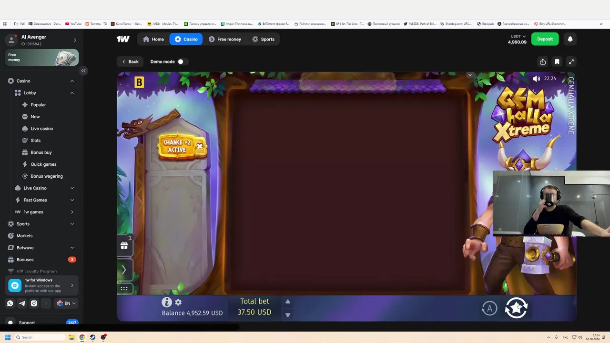610x343 pixels.
Task: Click the 1W logo
Action: (x=123, y=39)
